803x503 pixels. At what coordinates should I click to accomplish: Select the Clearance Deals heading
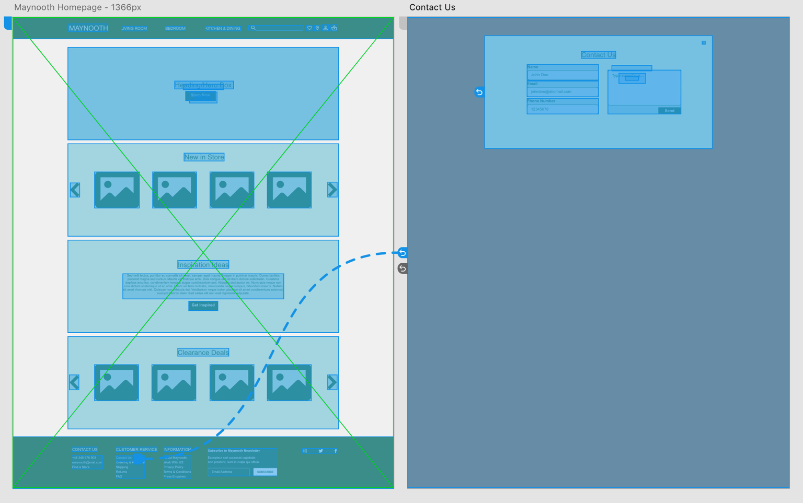pos(203,353)
